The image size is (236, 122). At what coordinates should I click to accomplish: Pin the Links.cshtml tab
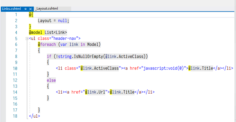25,8
